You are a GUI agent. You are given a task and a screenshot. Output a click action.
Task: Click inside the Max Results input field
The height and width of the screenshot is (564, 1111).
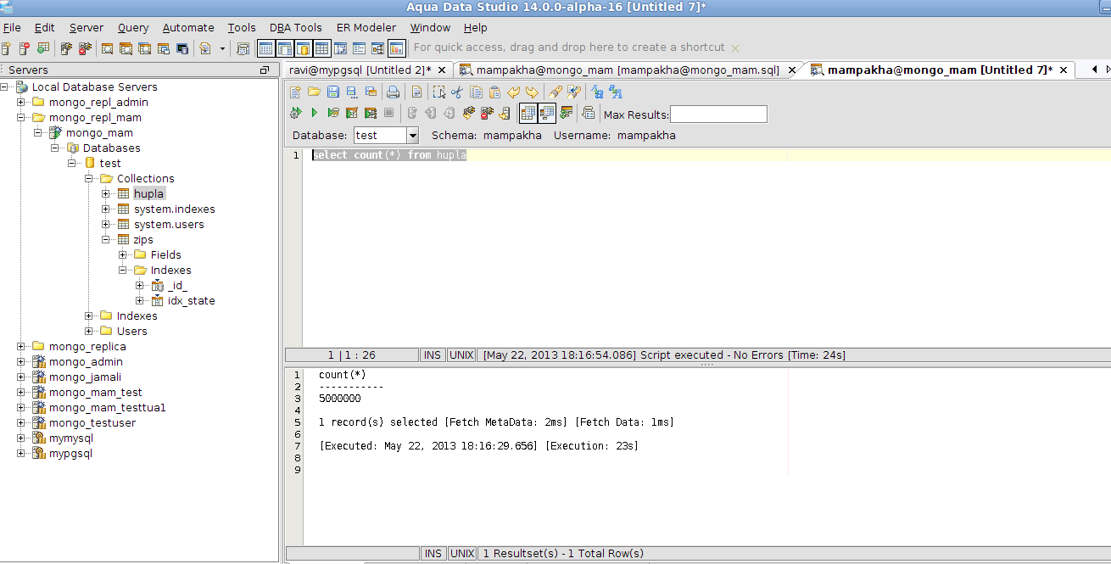[718, 114]
